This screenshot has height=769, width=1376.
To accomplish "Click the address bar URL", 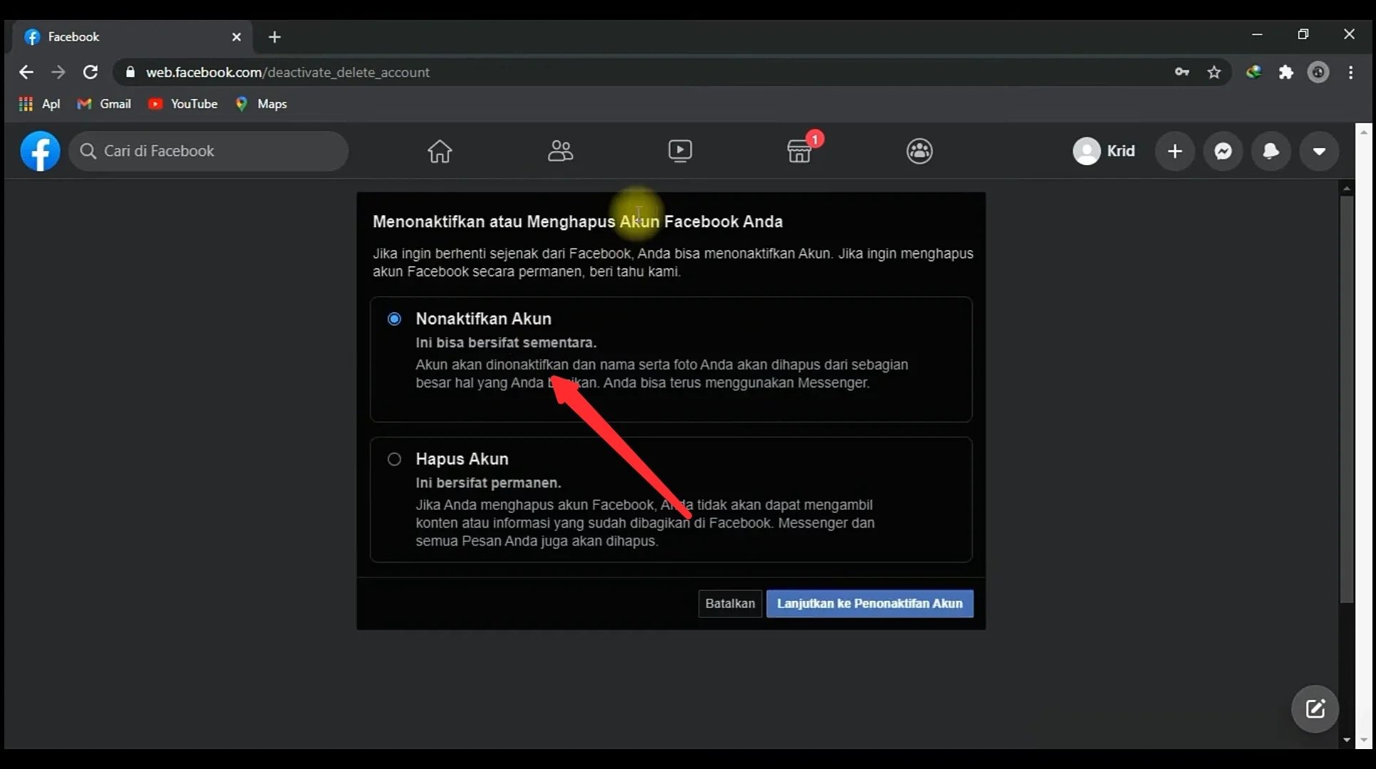I will coord(288,72).
